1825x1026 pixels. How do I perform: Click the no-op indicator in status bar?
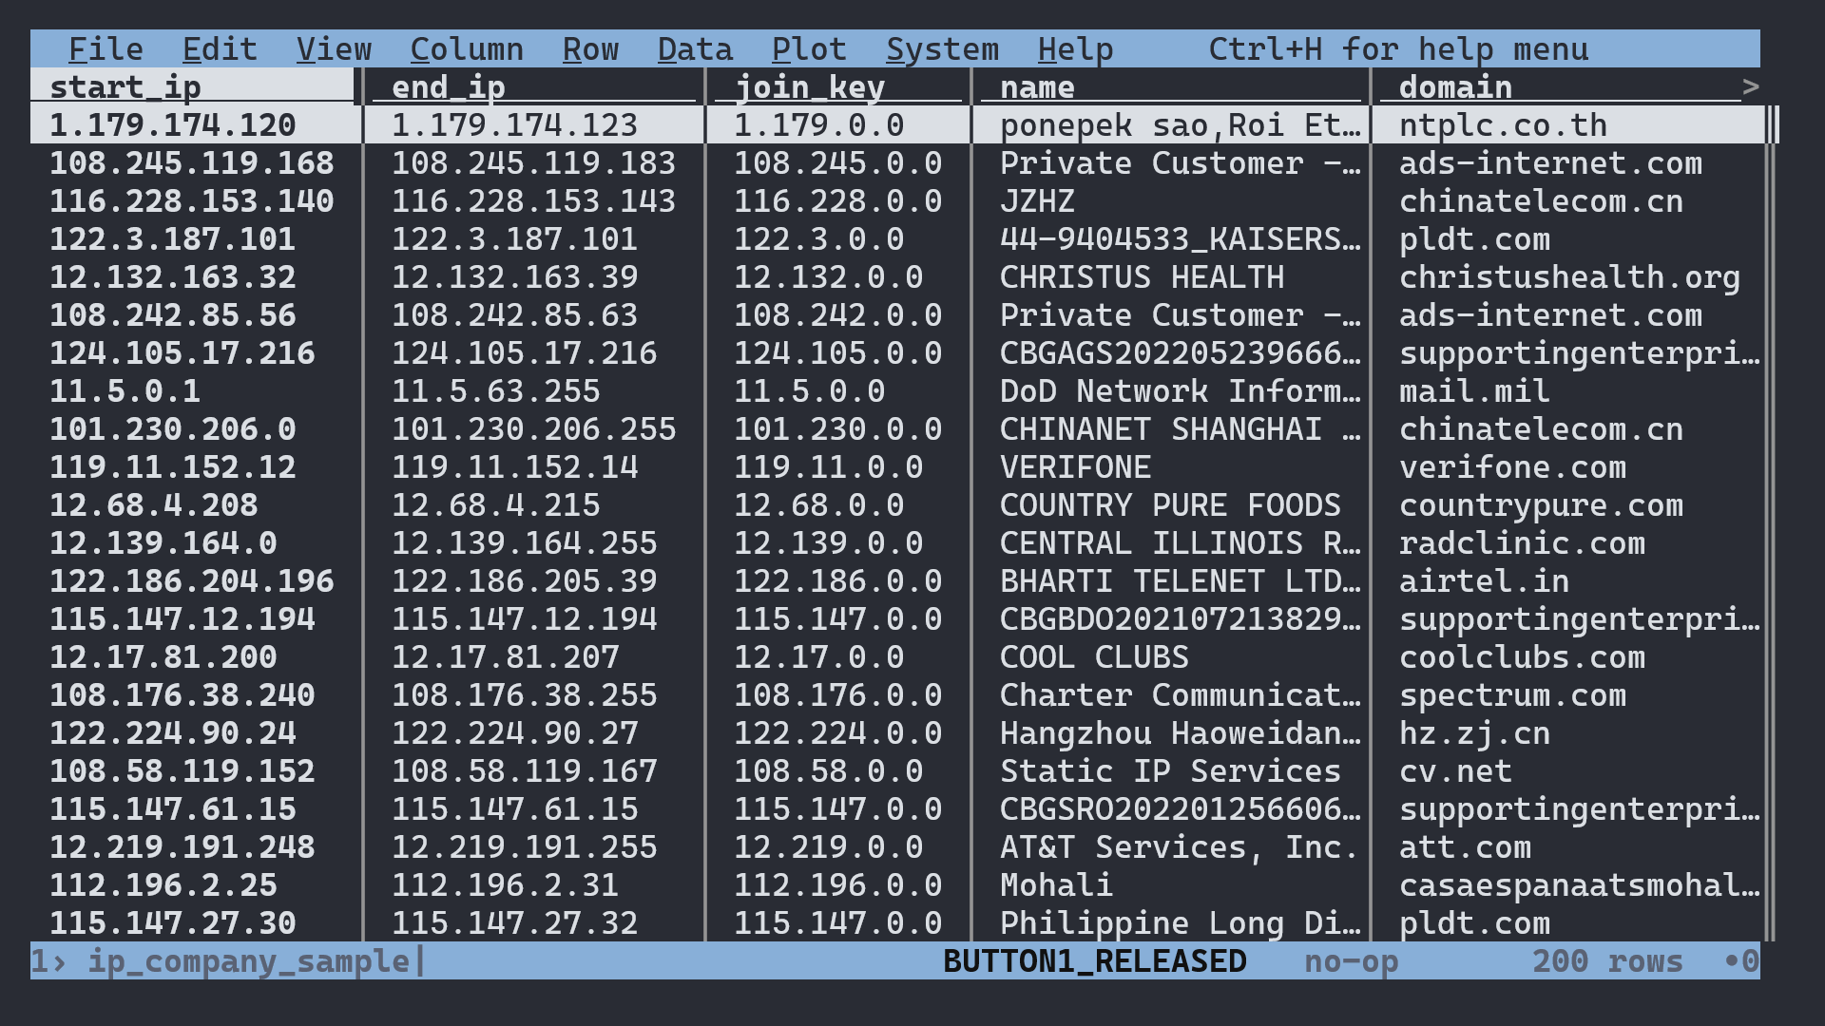[1352, 960]
